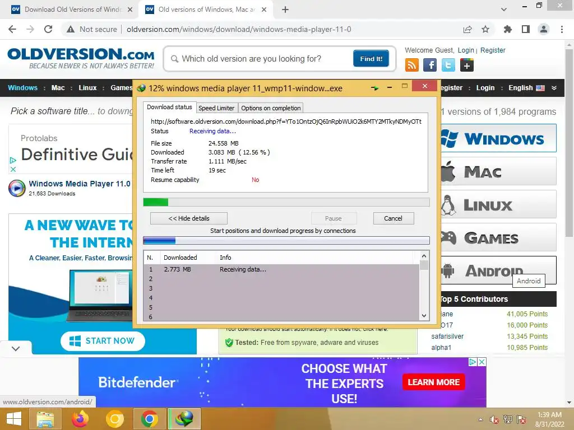Open Chrome three-dot menu
Image resolution: width=574 pixels, height=430 pixels.
point(562,29)
